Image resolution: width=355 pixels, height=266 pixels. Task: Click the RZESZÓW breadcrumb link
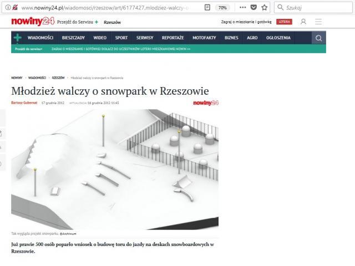point(58,78)
